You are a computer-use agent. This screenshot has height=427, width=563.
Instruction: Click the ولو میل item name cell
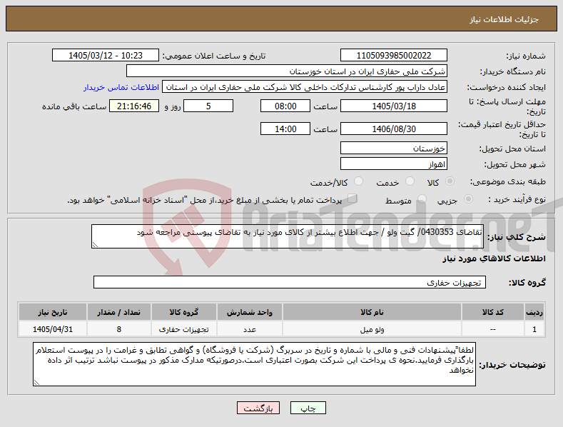pos(372,329)
